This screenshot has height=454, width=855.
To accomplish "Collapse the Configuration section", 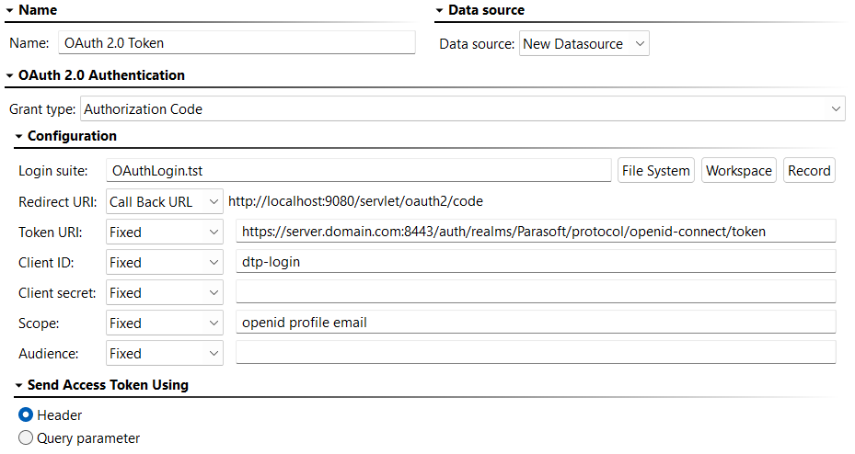I will coord(18,136).
